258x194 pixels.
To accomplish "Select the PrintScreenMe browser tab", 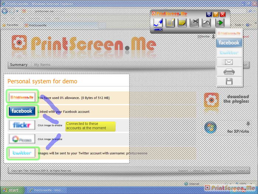I will (36, 25).
